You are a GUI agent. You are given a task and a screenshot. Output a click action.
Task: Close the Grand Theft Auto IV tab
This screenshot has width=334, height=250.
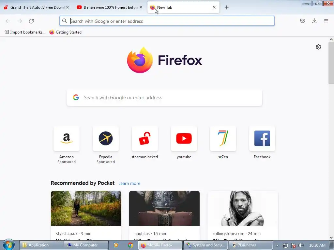click(x=67, y=7)
